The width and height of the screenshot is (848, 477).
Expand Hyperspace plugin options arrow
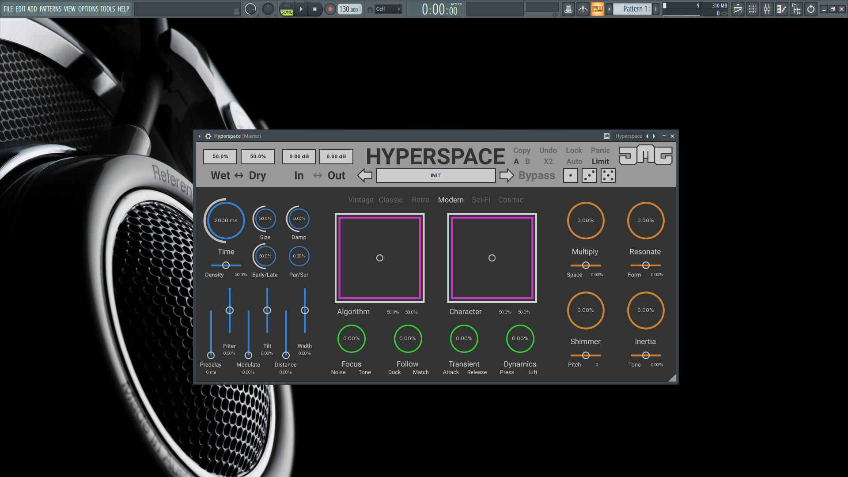pyautogui.click(x=200, y=136)
